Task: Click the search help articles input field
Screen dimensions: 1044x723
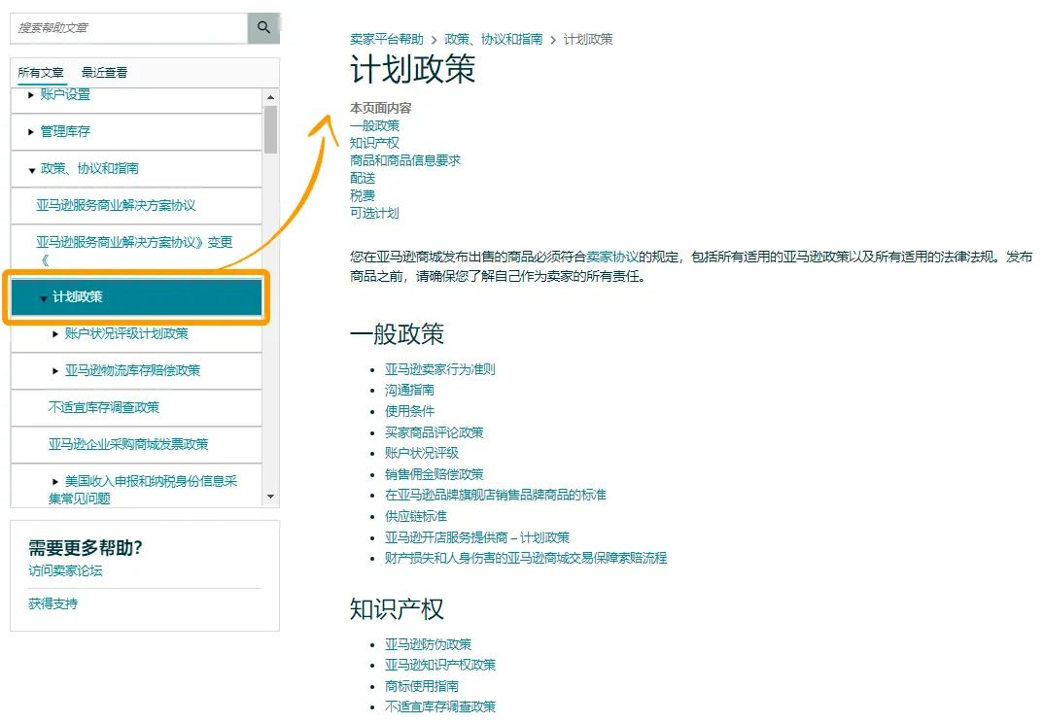Action: (x=128, y=28)
